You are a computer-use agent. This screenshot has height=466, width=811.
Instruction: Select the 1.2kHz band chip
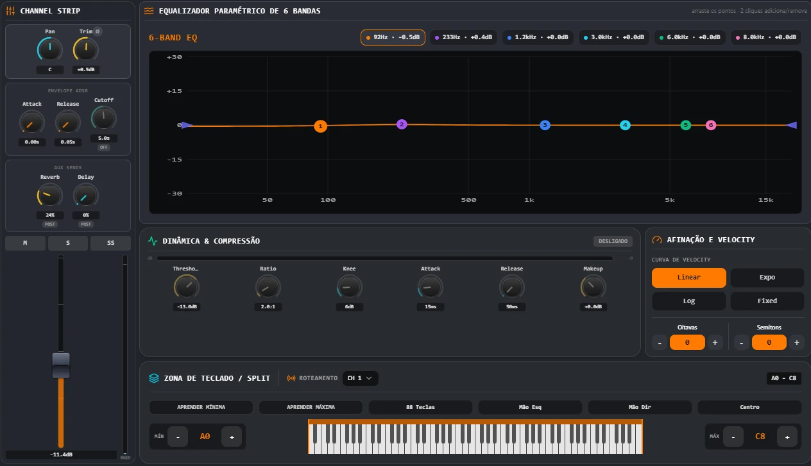tap(538, 37)
